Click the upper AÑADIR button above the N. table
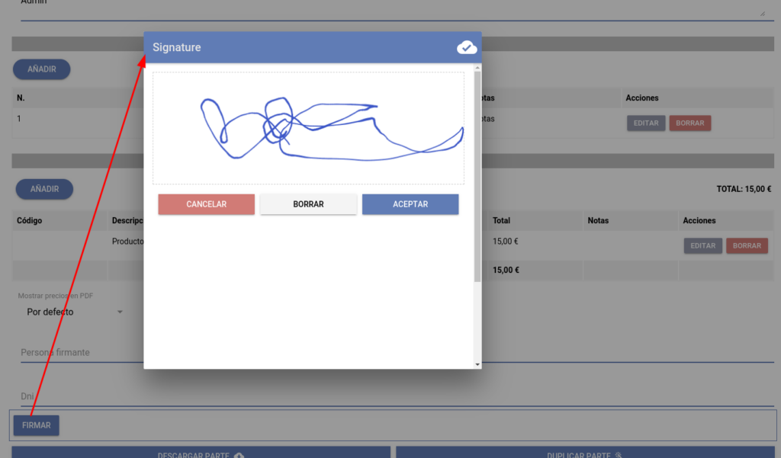This screenshot has width=781, height=458. coord(41,69)
